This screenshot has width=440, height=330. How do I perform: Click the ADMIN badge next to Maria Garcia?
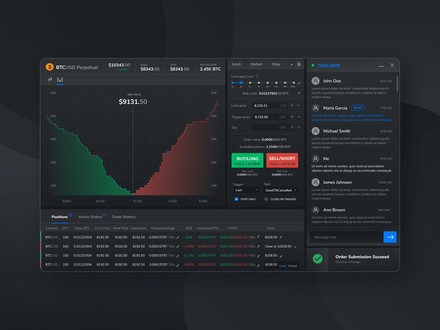358,108
